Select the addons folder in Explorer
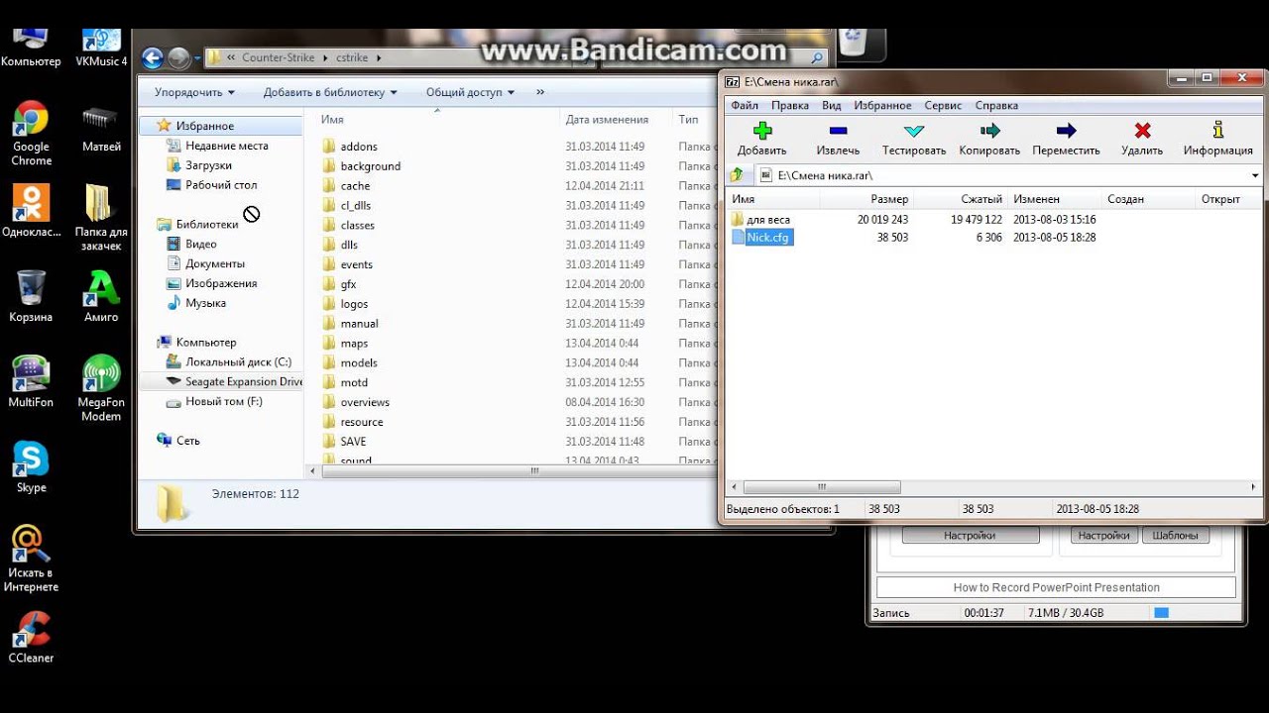Viewport: 1269px width, 713px height. 358,147
